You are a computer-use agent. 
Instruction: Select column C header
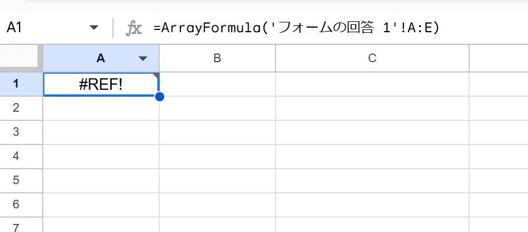click(372, 59)
